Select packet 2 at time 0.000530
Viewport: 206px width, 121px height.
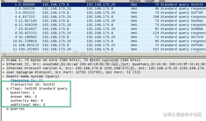click(104, 9)
